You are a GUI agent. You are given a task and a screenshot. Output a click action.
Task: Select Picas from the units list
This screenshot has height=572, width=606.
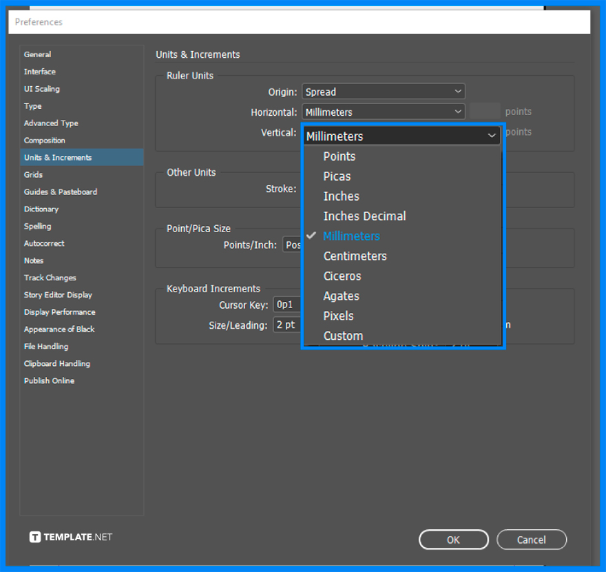click(x=336, y=176)
